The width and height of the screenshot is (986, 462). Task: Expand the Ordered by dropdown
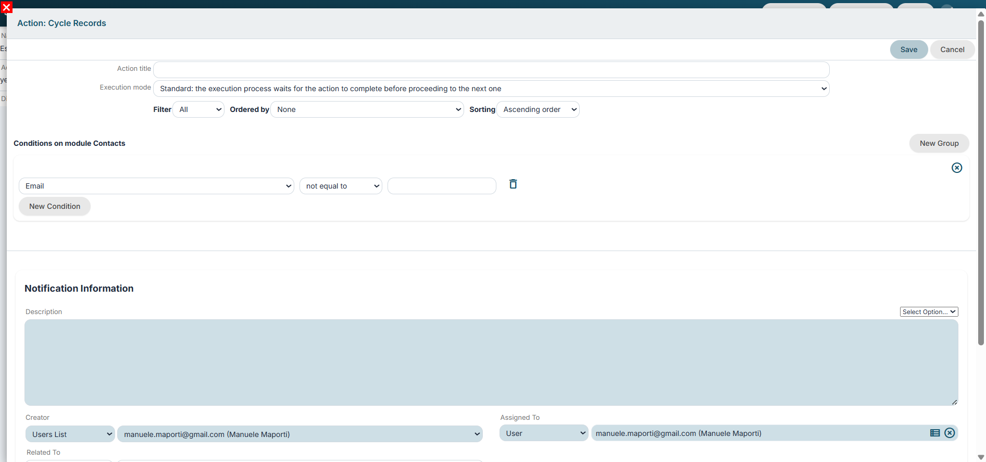tap(367, 109)
